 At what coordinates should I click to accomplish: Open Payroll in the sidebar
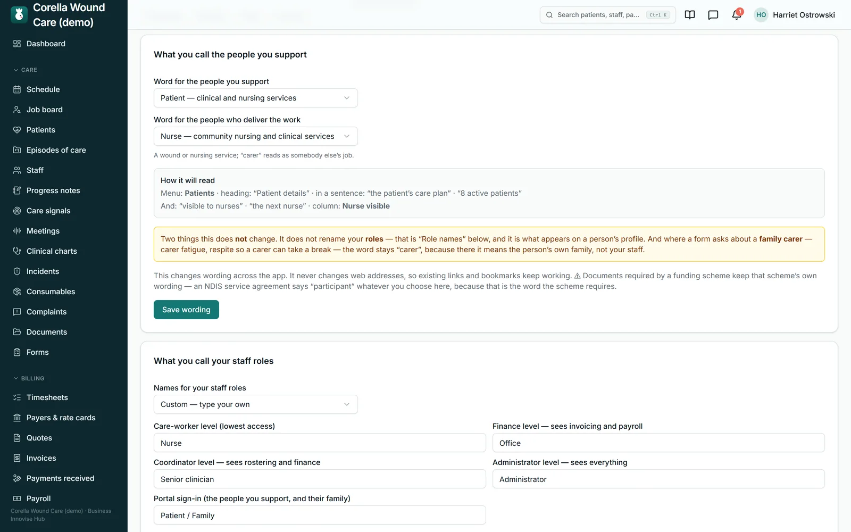64,498
